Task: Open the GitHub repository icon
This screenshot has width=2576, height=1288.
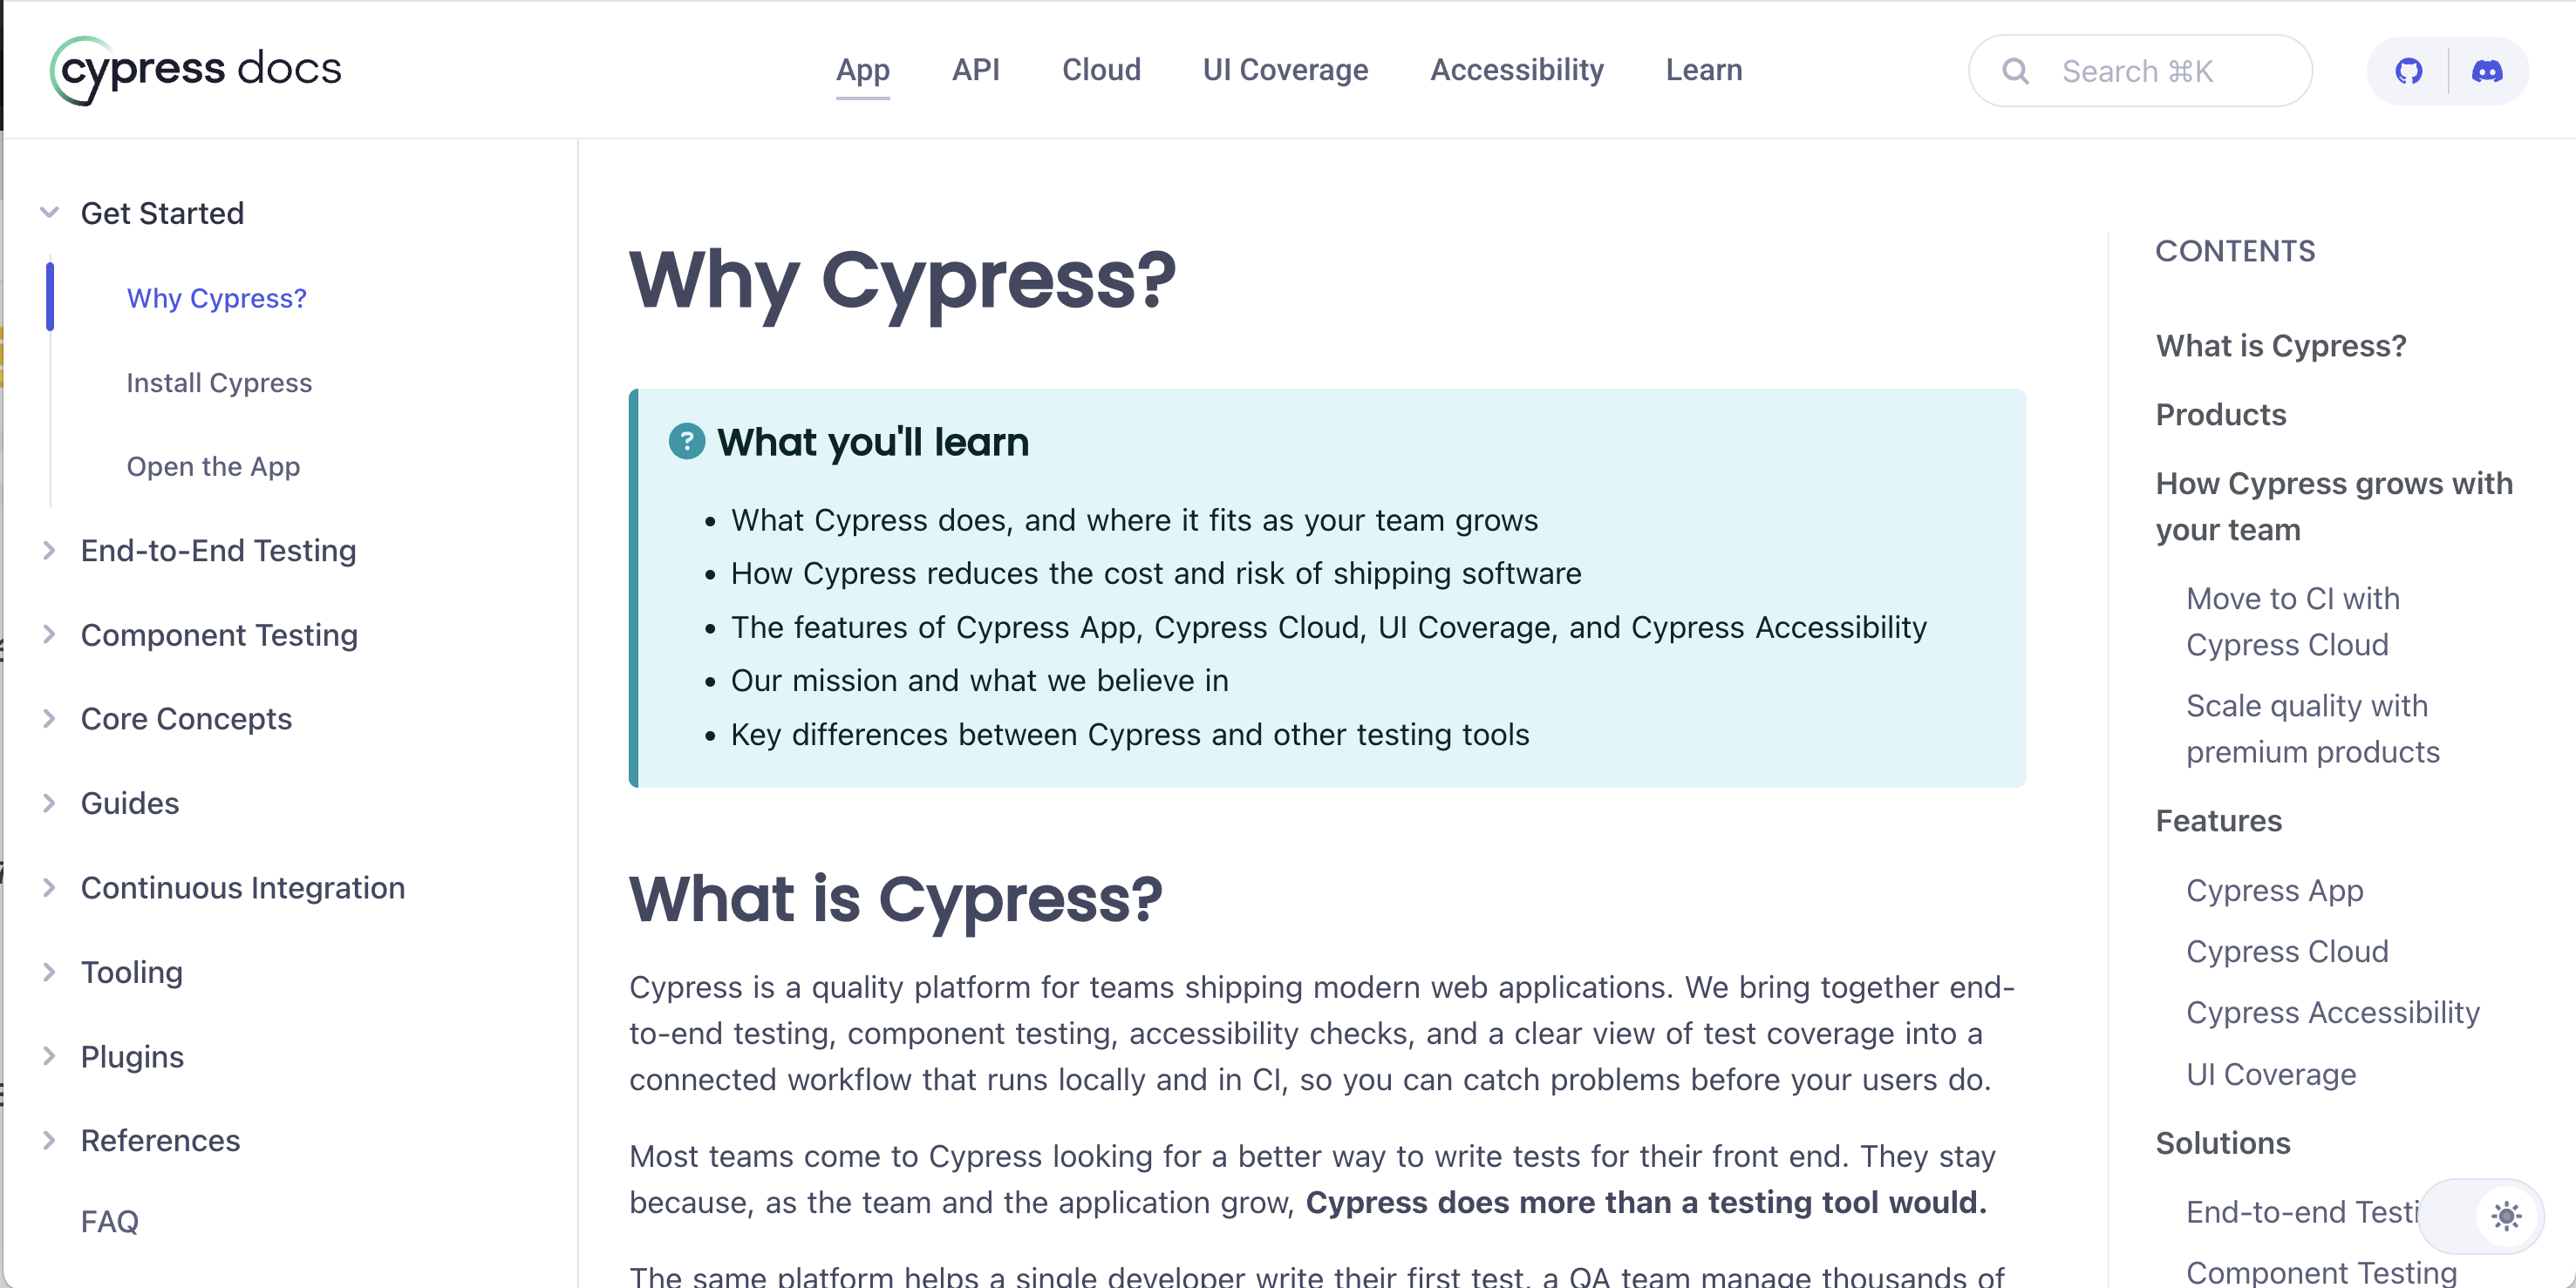Action: pos(2409,71)
